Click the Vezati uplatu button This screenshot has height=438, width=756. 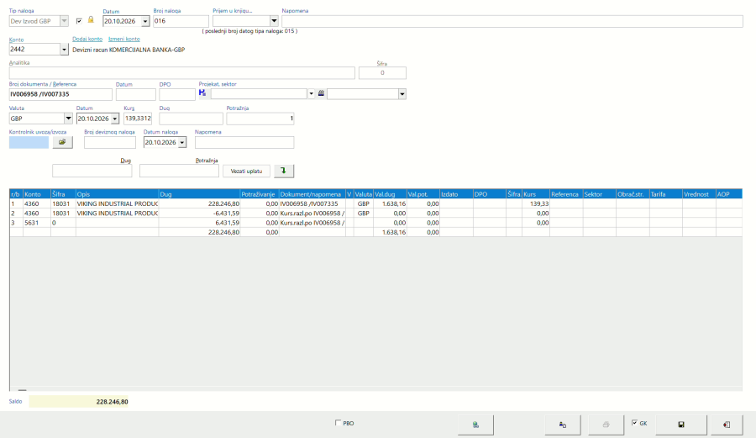click(x=246, y=171)
